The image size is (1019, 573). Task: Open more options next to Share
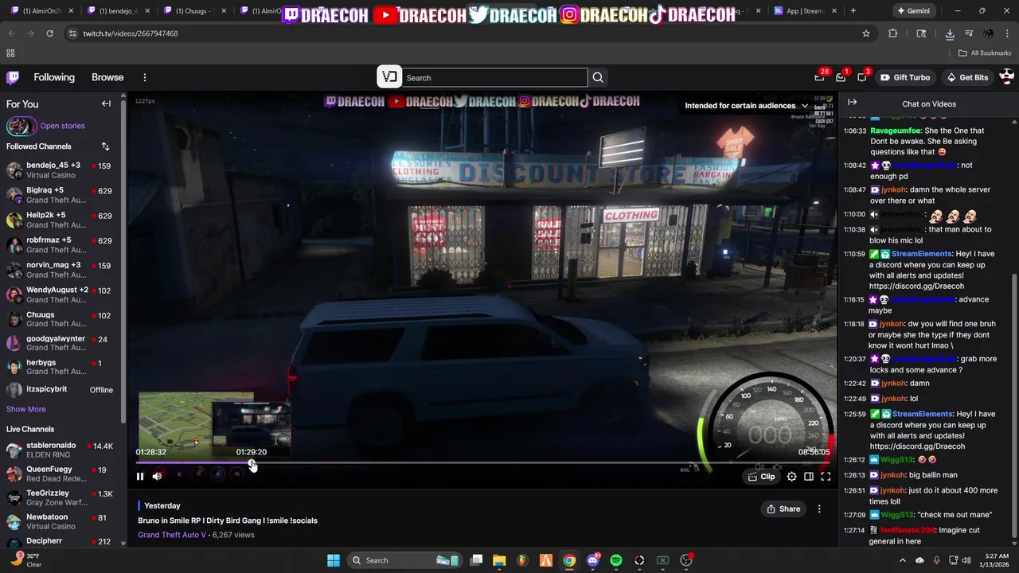[x=819, y=509]
